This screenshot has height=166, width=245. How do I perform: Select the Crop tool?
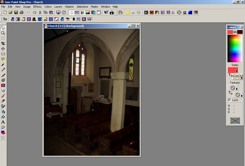coord(3,44)
